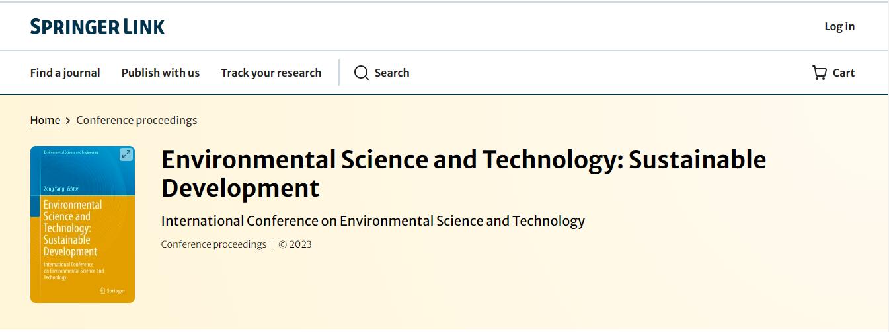Navigate to Home via breadcrumb

(45, 120)
